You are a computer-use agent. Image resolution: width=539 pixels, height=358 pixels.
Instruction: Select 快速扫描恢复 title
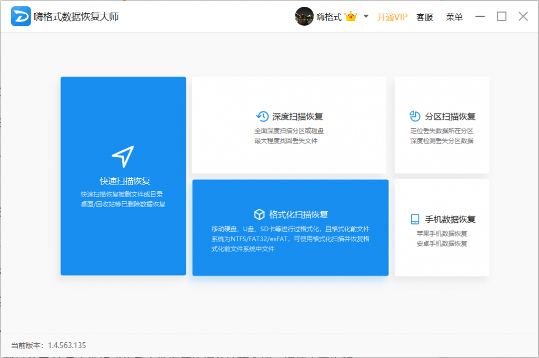125,181
